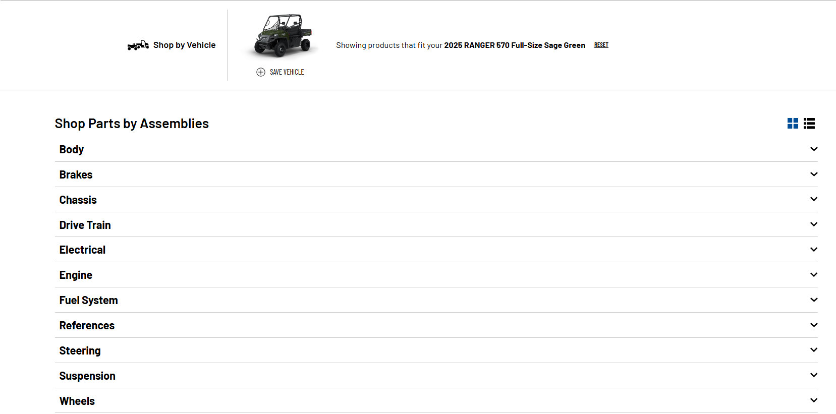Image resolution: width=836 pixels, height=414 pixels.
Task: Expand the Chassis assembly chevron
Action: coord(813,199)
